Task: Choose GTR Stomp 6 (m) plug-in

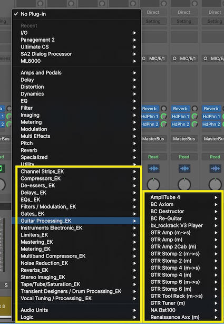Action: [x=183, y=289]
